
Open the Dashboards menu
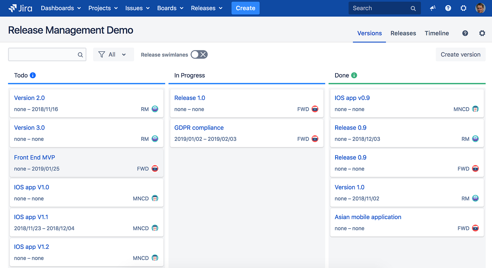(60, 8)
